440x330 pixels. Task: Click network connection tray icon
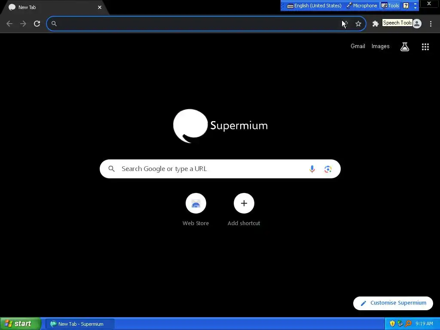pyautogui.click(x=400, y=324)
